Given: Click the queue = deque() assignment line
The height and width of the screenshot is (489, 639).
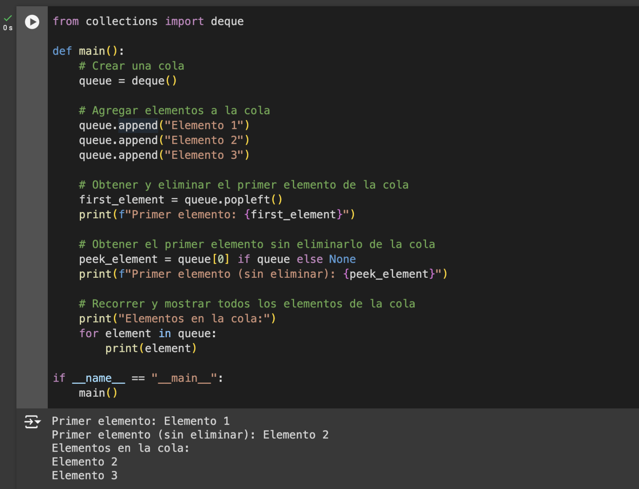Looking at the screenshot, I should pyautogui.click(x=128, y=81).
